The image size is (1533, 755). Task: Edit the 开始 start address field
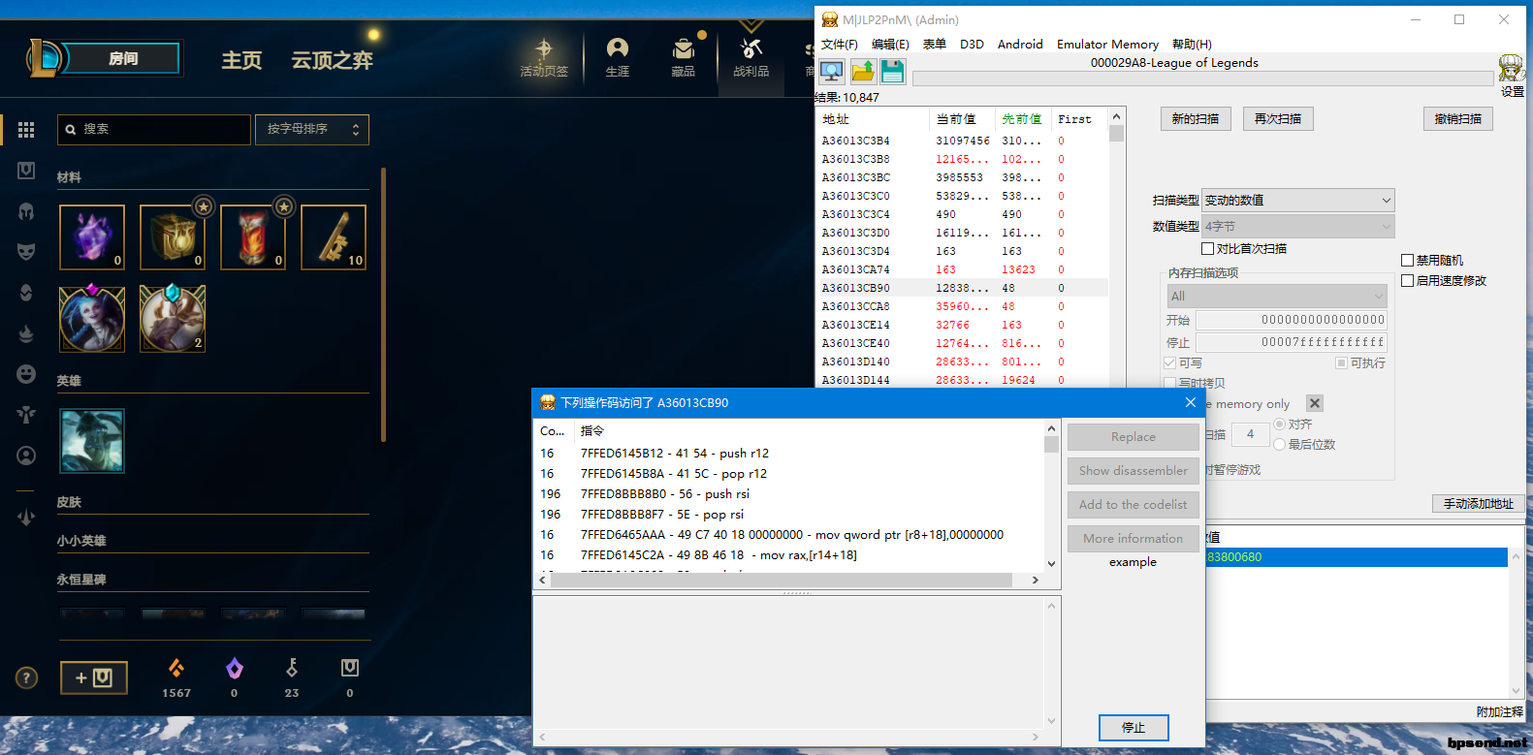(x=1292, y=320)
